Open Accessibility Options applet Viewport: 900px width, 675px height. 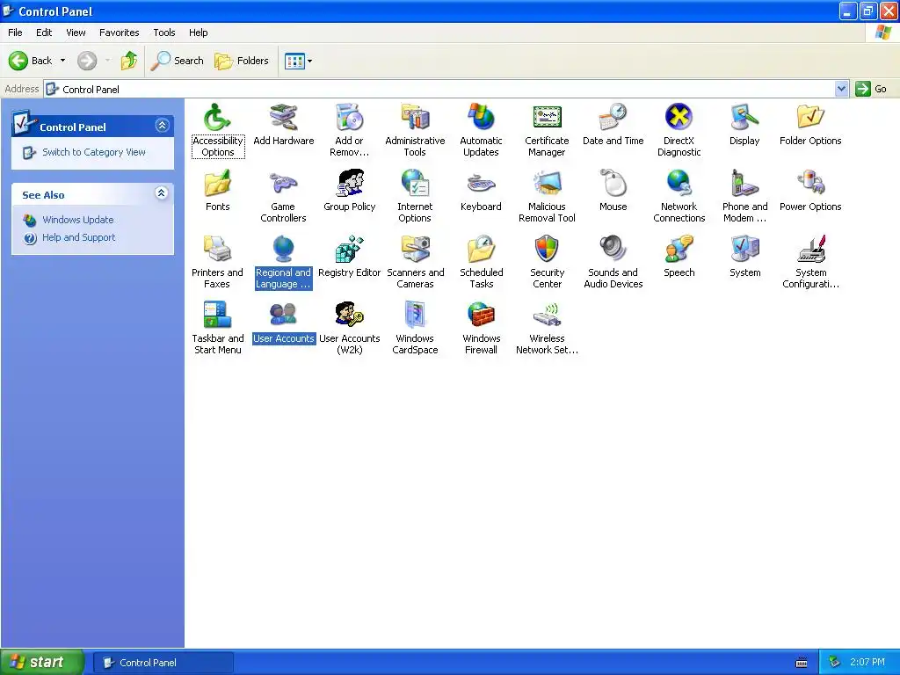point(218,118)
